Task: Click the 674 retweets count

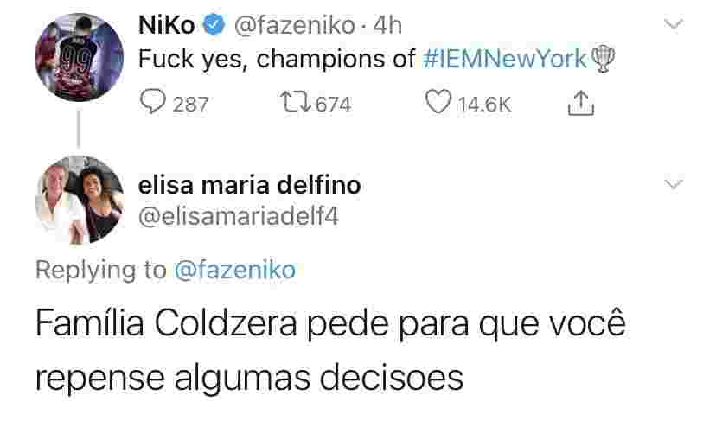Action: point(333,105)
